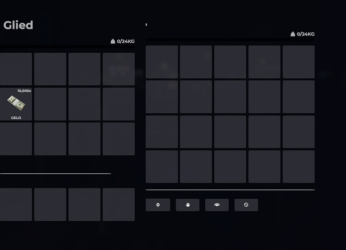Click the hand icon trade button

pyautogui.click(x=188, y=205)
